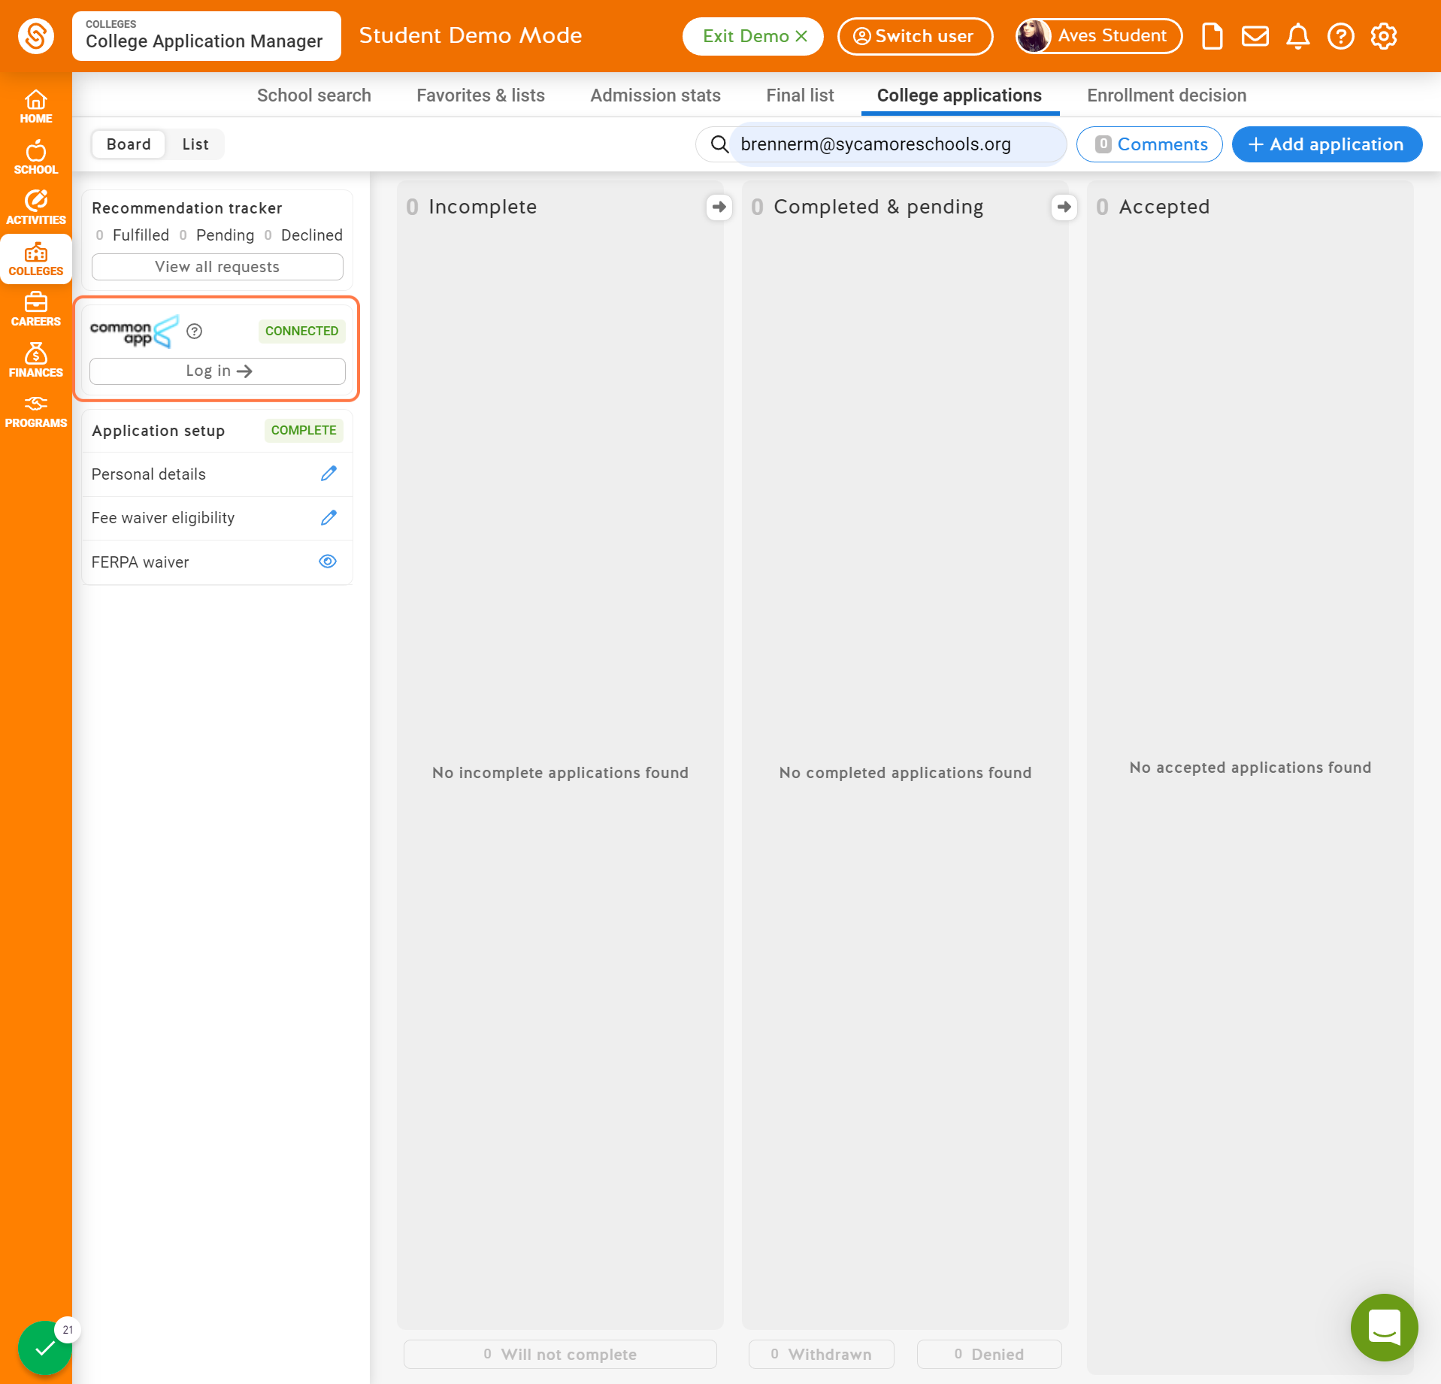Image resolution: width=1441 pixels, height=1384 pixels.
Task: Open the mail envelope icon
Action: 1255,36
